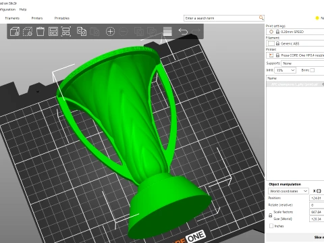Click the Size World value field
This screenshot has width=324, height=243.
317,219
